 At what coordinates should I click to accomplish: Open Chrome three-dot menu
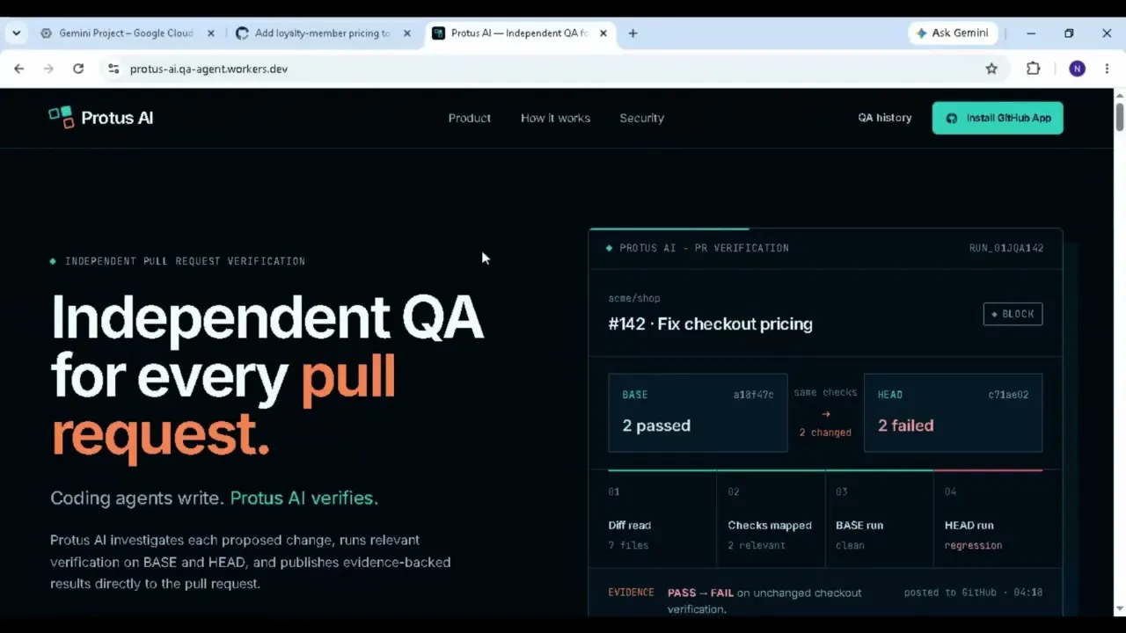click(1107, 69)
